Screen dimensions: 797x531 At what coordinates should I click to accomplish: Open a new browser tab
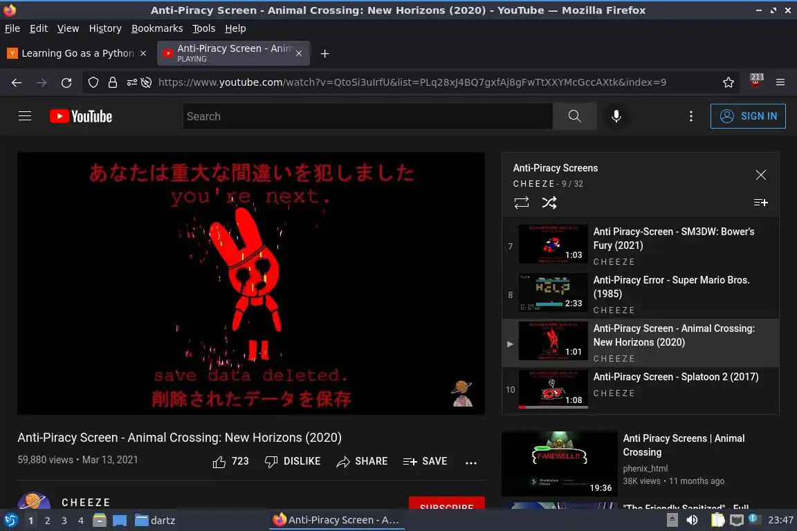tap(324, 53)
